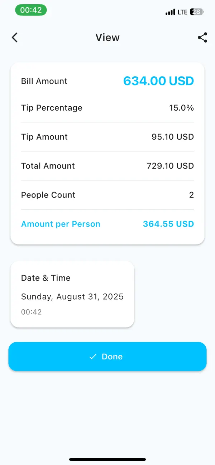This screenshot has height=465, width=215.
Task: Select the highlighted Amount per Person label
Action: click(x=60, y=224)
